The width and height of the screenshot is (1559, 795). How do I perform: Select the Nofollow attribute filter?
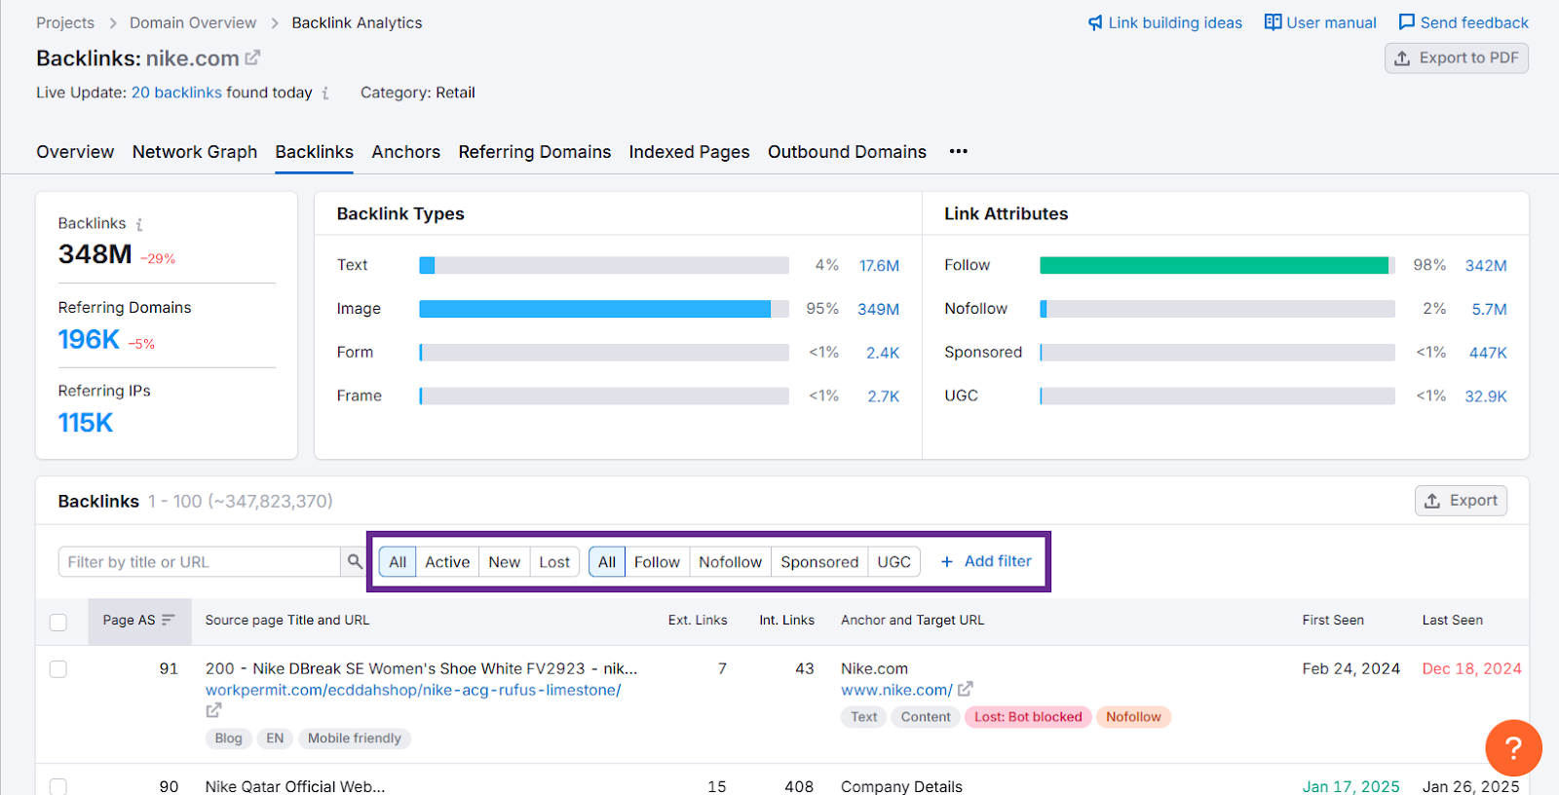(x=731, y=562)
